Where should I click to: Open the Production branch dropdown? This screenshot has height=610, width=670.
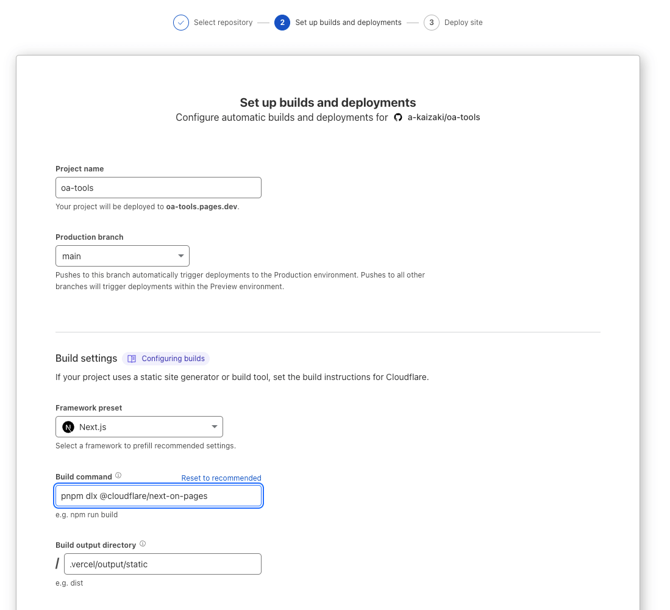(x=122, y=256)
